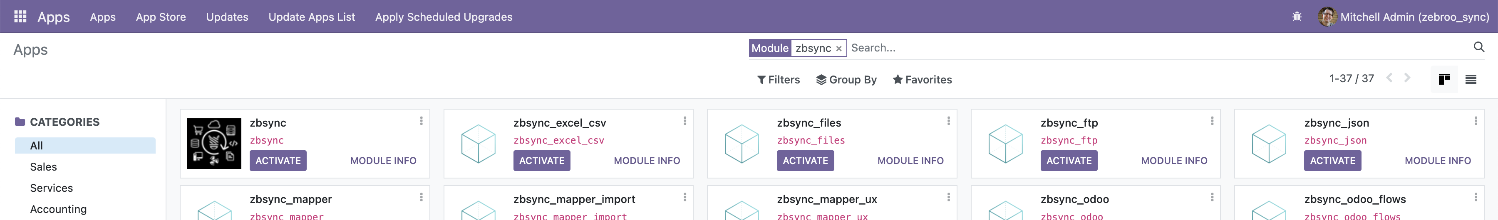Open the main apps grid menu icon

pos(20,16)
